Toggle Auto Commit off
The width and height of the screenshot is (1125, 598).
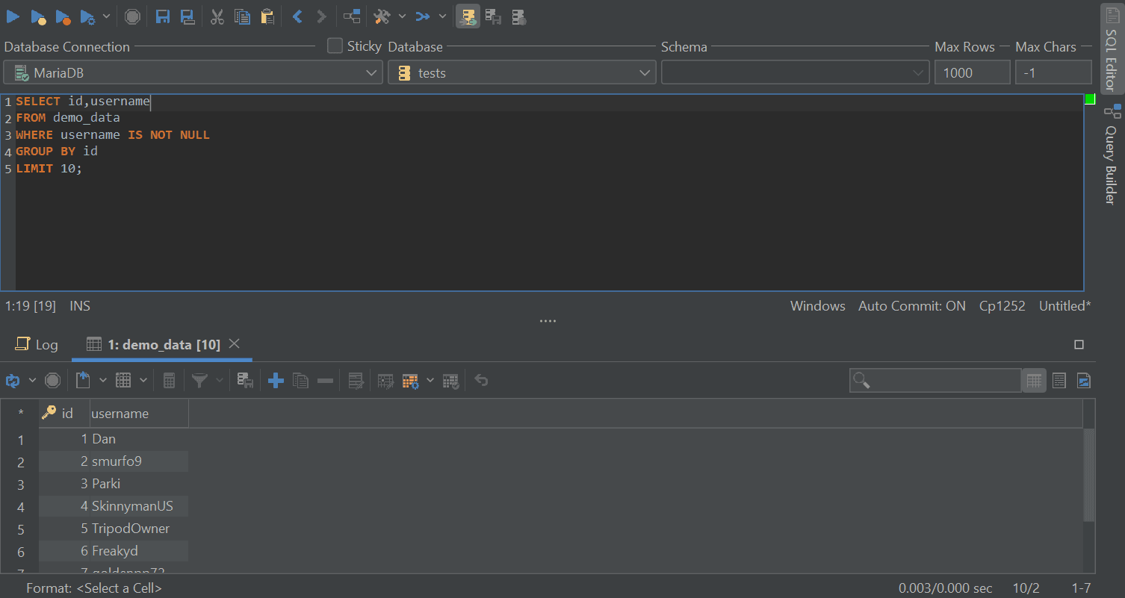pos(911,305)
